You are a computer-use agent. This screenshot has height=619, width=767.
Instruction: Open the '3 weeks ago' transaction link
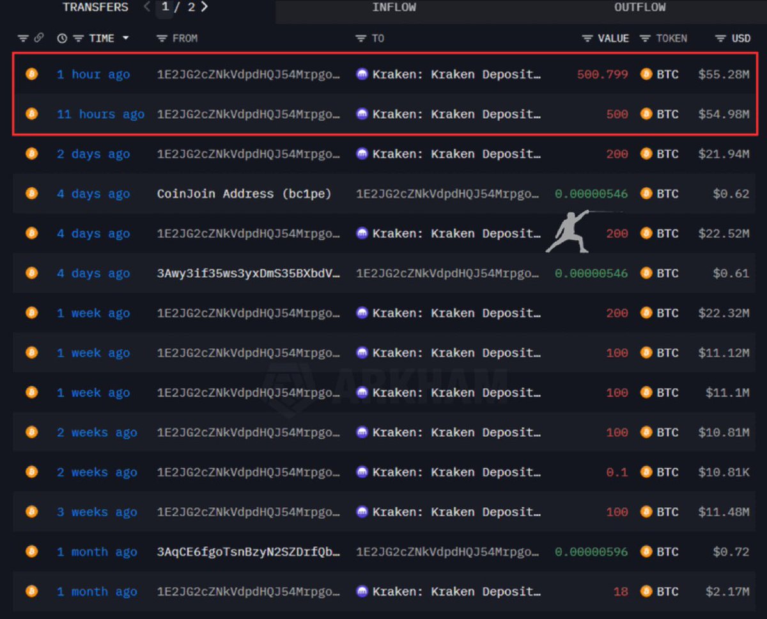coord(97,512)
